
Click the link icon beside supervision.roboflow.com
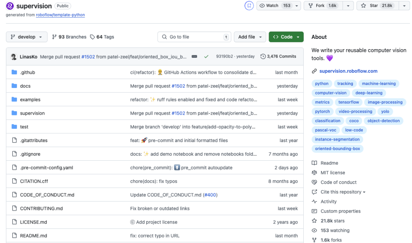click(314, 71)
